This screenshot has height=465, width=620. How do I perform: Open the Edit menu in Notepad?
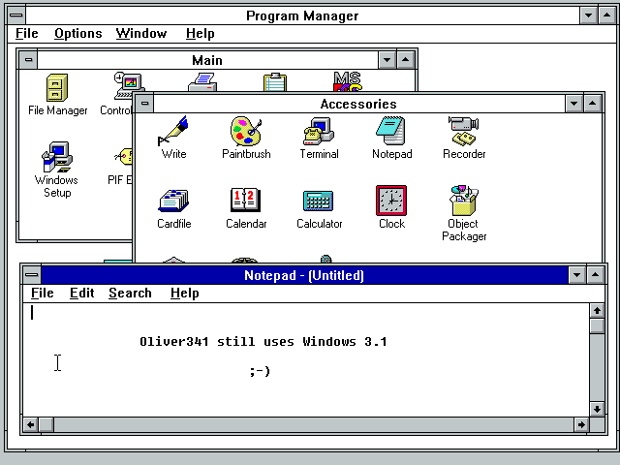pos(81,293)
